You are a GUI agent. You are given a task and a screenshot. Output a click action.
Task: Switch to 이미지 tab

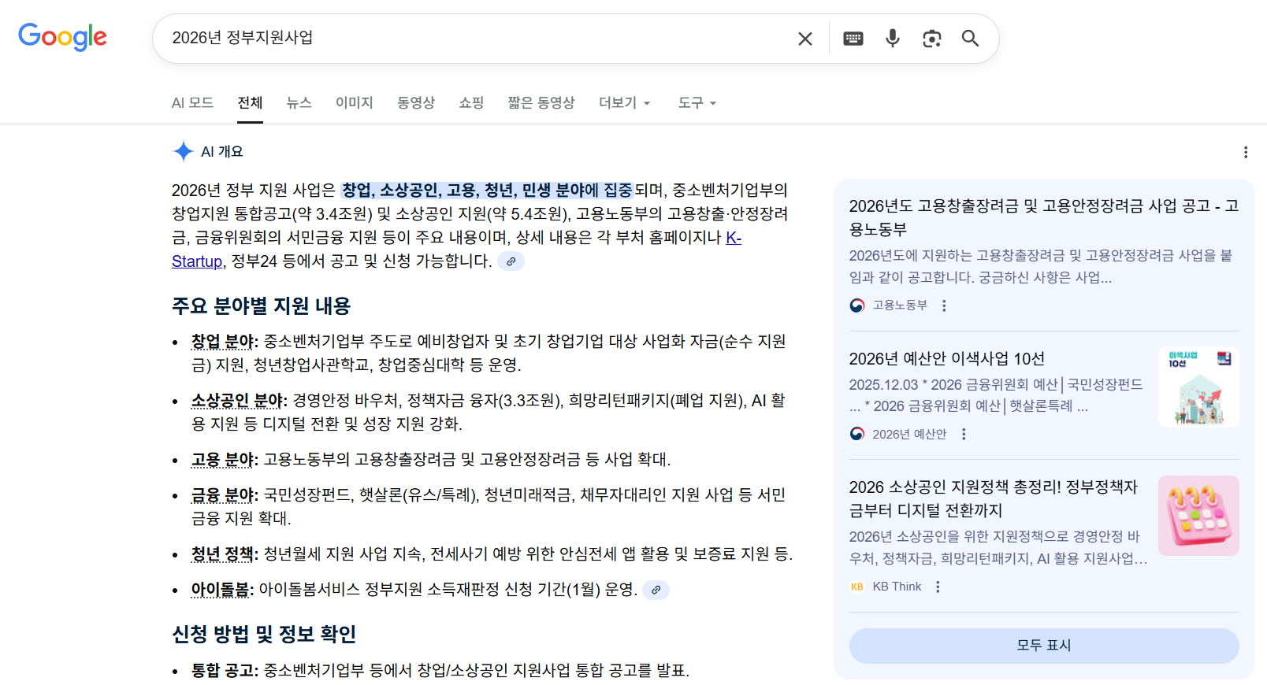[355, 102]
